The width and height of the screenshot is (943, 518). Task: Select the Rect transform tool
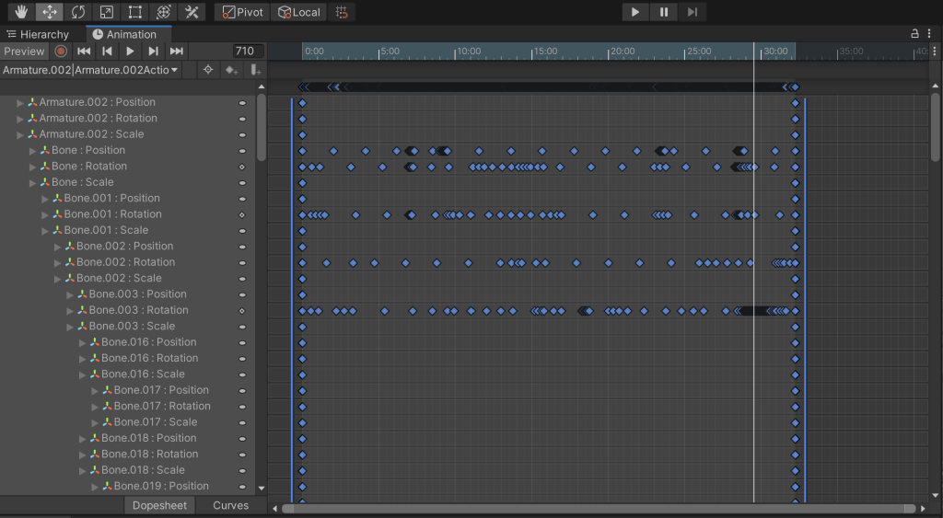pos(135,12)
